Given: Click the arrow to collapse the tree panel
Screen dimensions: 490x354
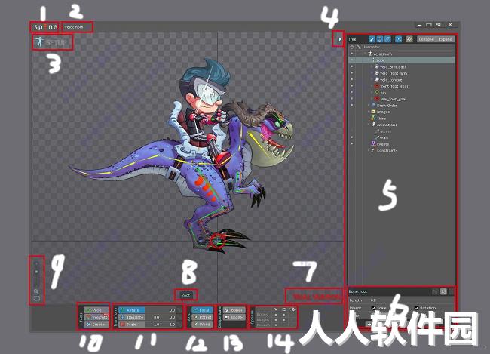Looking at the screenshot, I should (340, 39).
